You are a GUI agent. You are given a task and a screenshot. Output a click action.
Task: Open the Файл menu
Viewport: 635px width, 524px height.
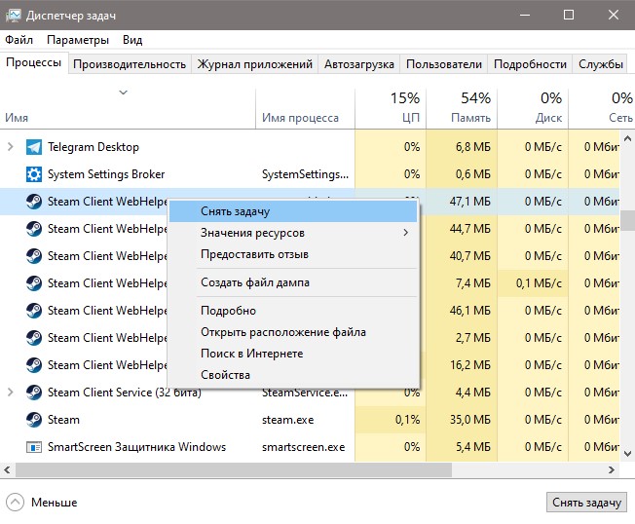[x=19, y=40]
